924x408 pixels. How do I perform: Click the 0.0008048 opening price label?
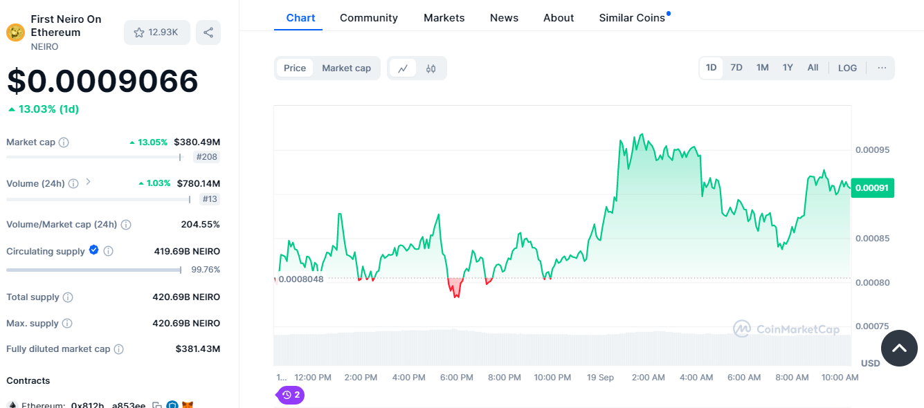(300, 279)
